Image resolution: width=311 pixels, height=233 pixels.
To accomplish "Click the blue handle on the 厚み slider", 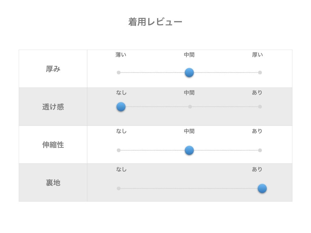I will [x=189, y=73].
